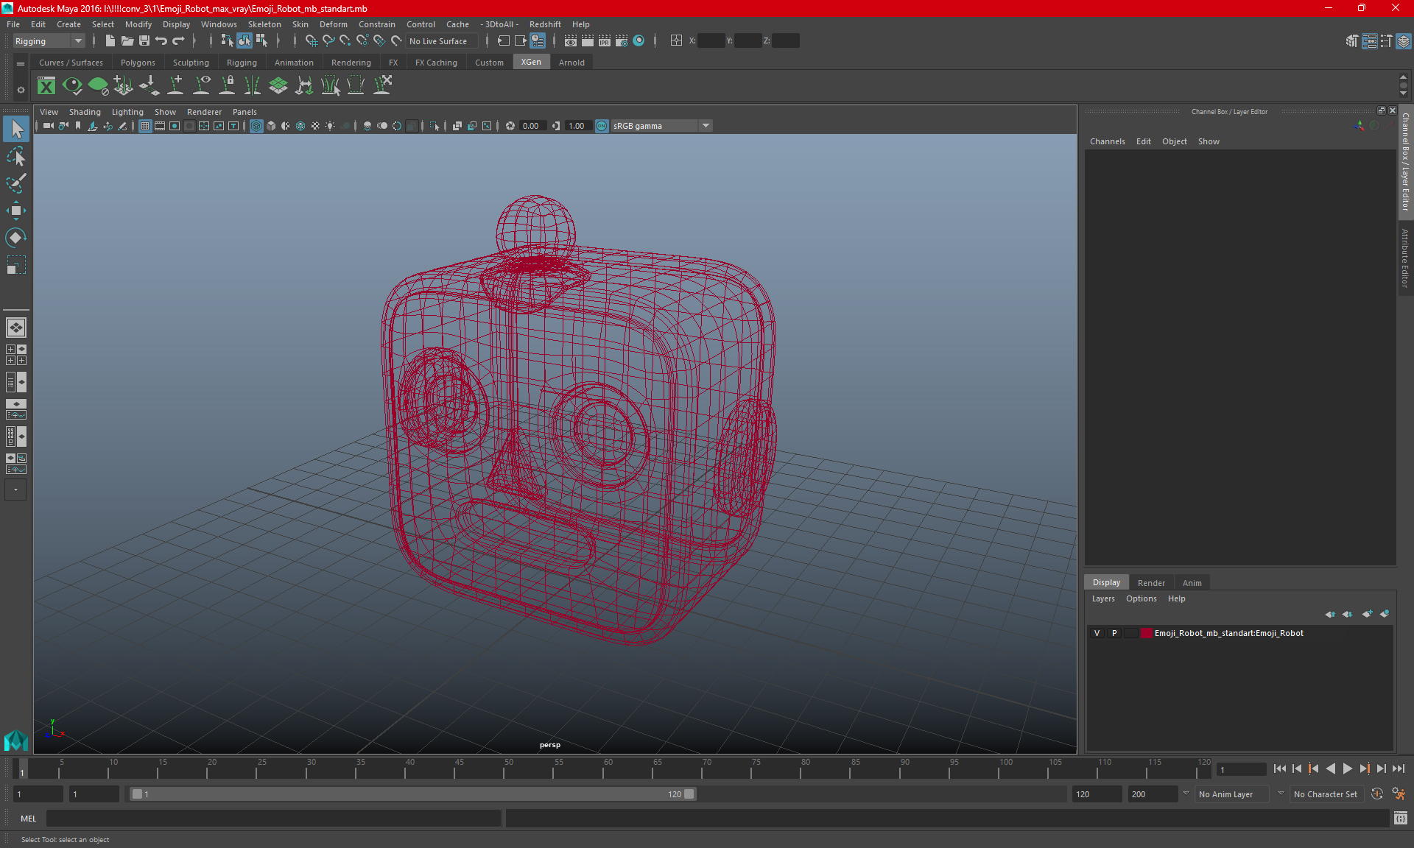The width and height of the screenshot is (1414, 848).
Task: Click the Display tab in Channel Box
Action: [1107, 582]
